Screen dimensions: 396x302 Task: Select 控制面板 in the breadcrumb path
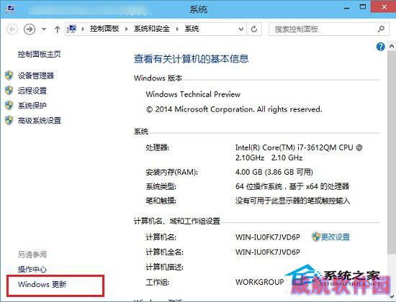point(104,29)
